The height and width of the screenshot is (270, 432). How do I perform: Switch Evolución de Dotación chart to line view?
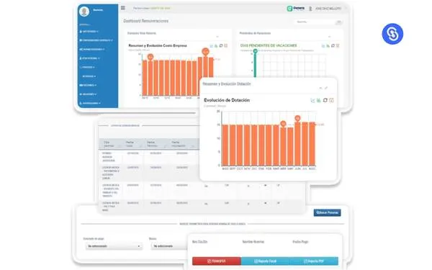tap(312, 100)
